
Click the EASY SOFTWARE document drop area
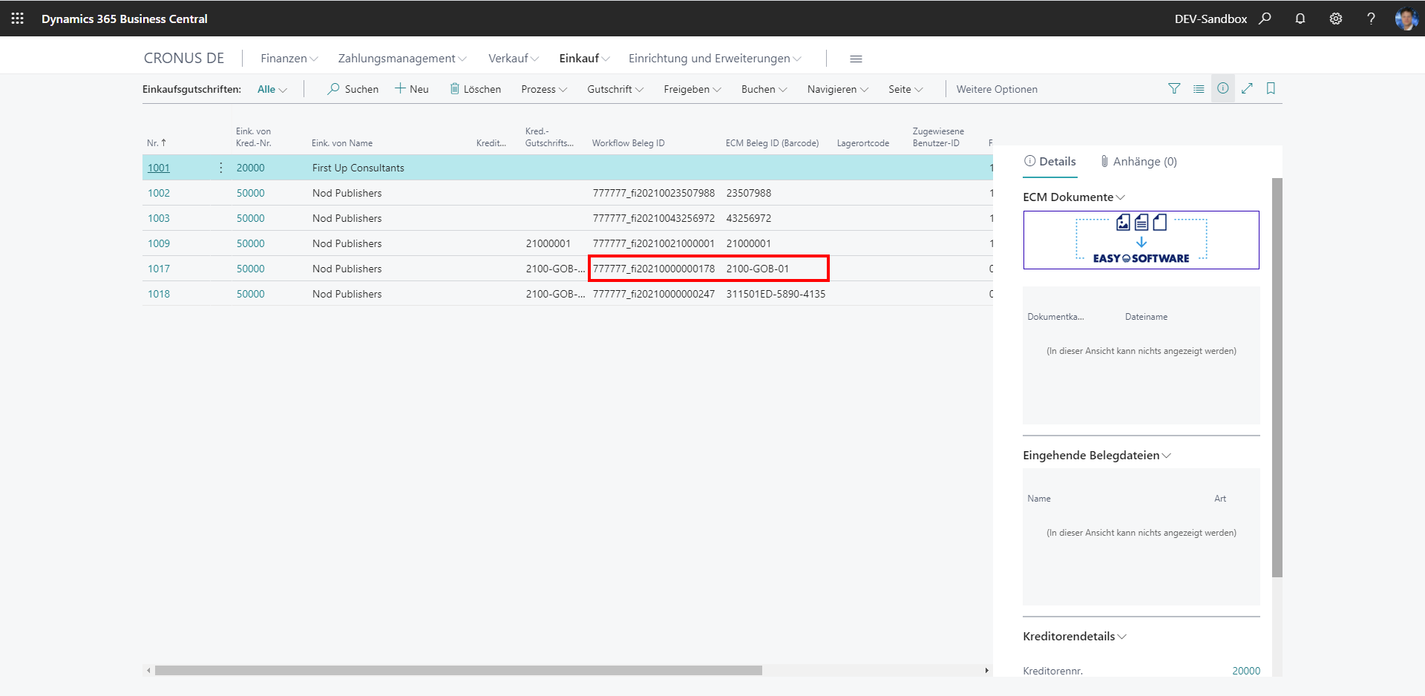point(1141,240)
